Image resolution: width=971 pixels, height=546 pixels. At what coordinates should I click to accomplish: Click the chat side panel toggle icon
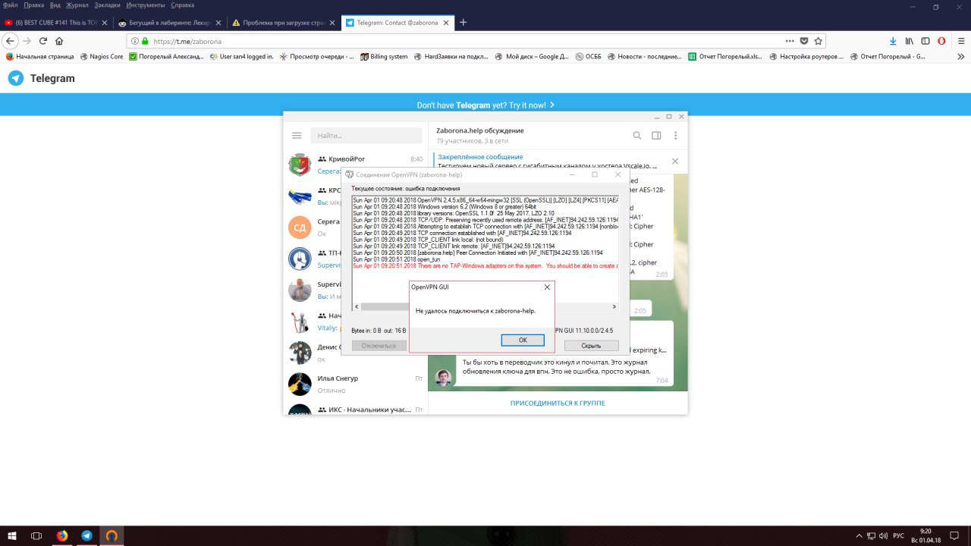(656, 136)
